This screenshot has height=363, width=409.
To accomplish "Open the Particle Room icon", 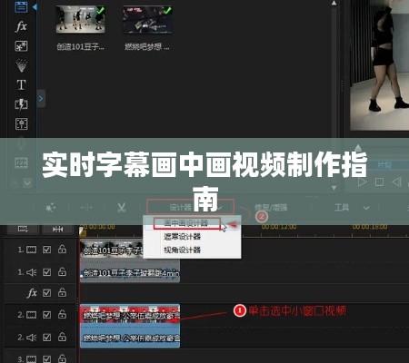I will [21, 65].
